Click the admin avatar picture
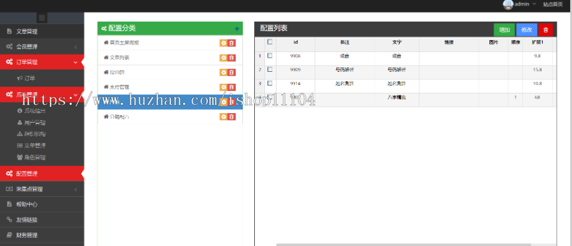This screenshot has width=572, height=246. (508, 4)
